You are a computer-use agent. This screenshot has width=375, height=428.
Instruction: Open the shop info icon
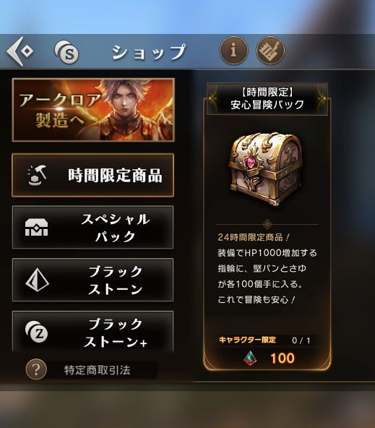coord(233,51)
